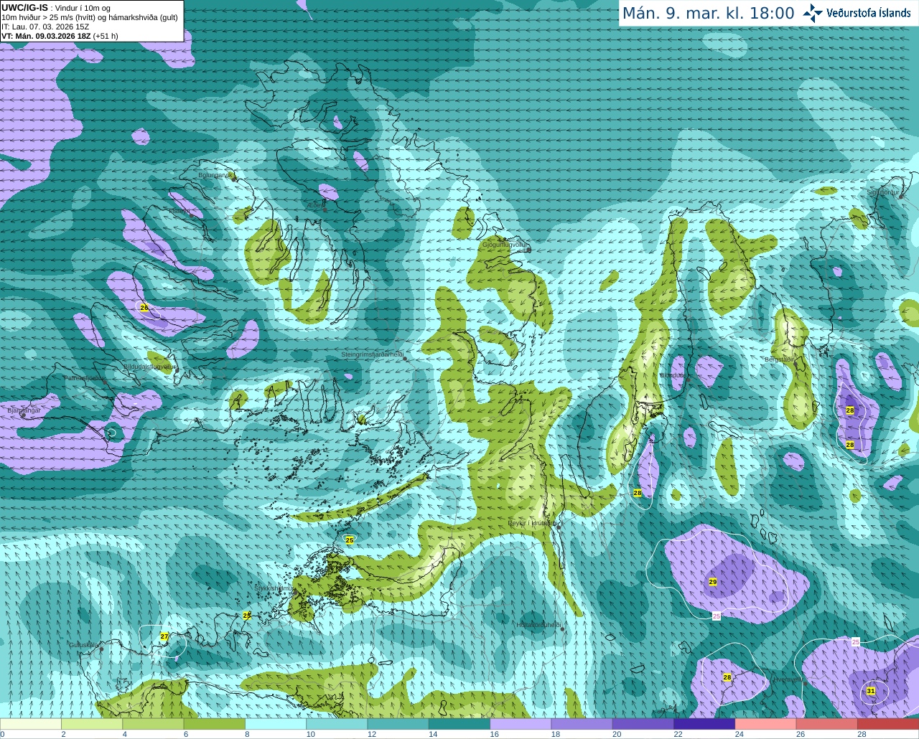Click the date title Mán. 9. mar. kl. 18:00

pyautogui.click(x=708, y=14)
